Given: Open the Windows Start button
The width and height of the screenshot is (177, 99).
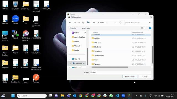Looking at the screenshot, I should [x=13, y=96].
